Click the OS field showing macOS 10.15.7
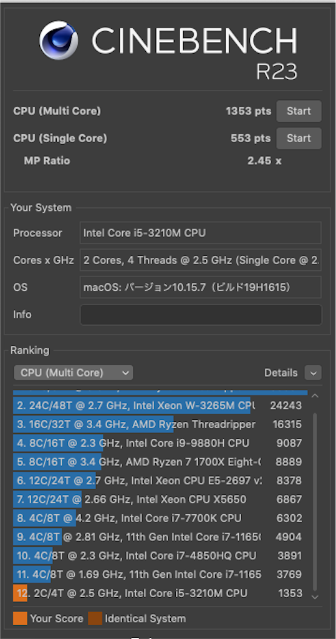The height and width of the screenshot is (639, 336). point(200,287)
